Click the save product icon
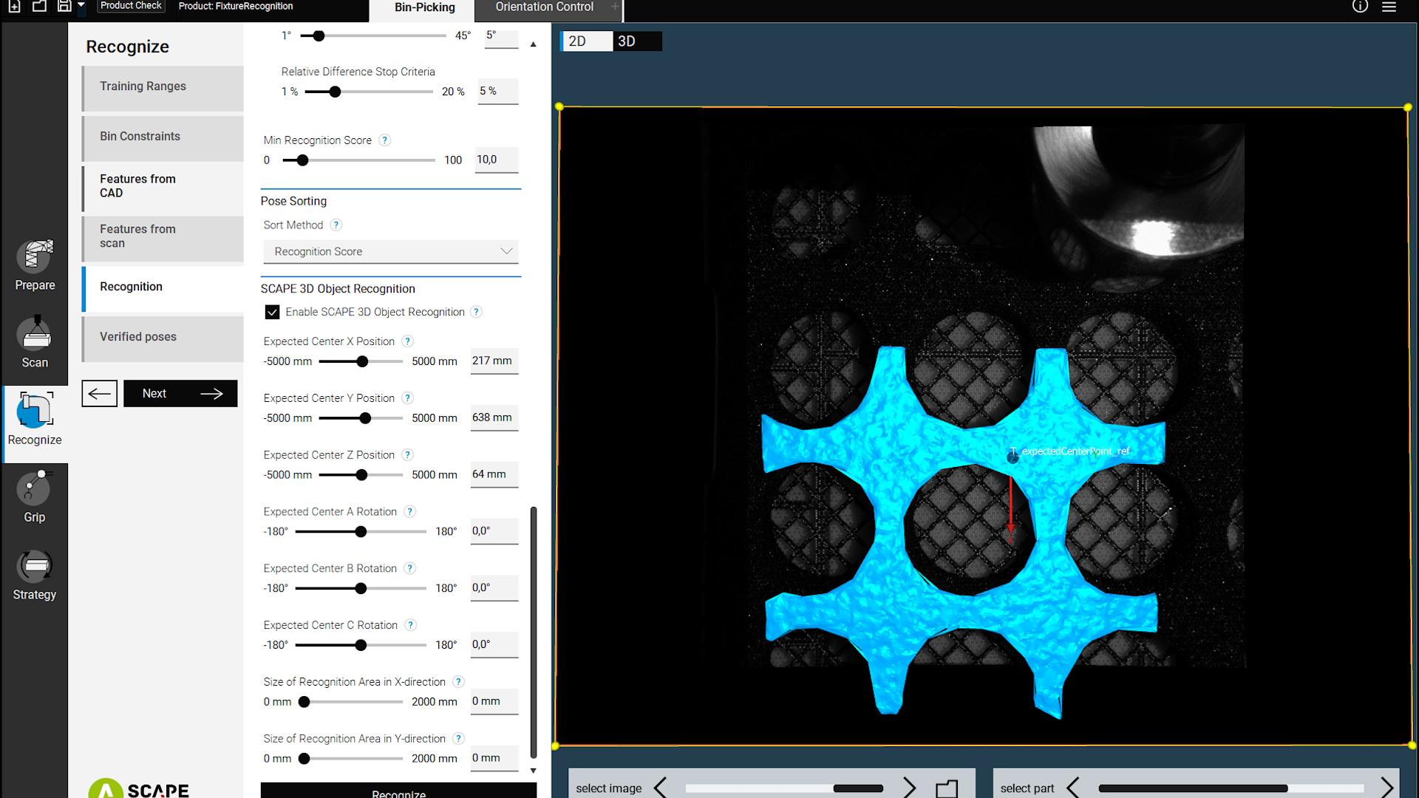Viewport: 1419px width, 798px height. (x=64, y=6)
